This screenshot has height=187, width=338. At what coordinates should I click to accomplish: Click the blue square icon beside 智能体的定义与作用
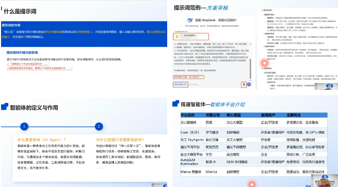[5, 106]
